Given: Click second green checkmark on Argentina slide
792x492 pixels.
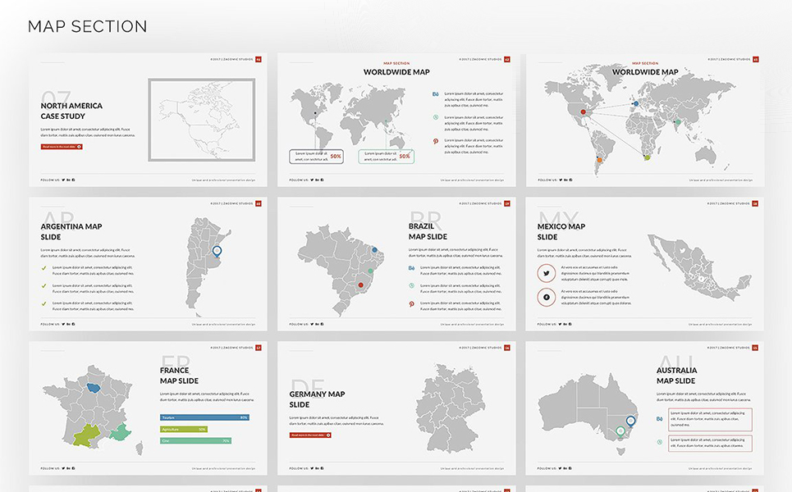Looking at the screenshot, I should coord(43,286).
